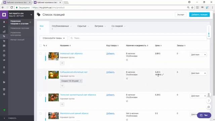Image resolution: width=215 pixels, height=121 pixels.
Task: Click the browser address bar URL
Action: tap(48, 7)
